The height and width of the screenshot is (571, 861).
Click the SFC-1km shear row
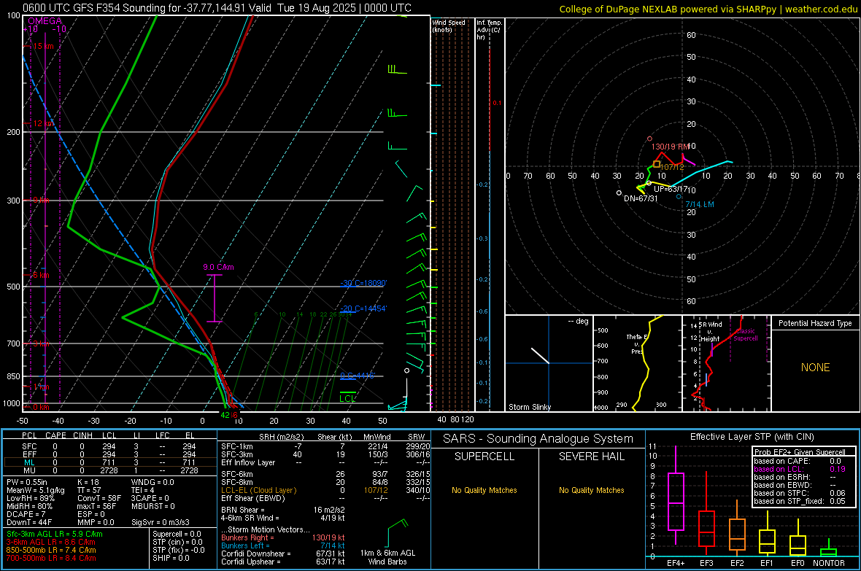click(325, 447)
